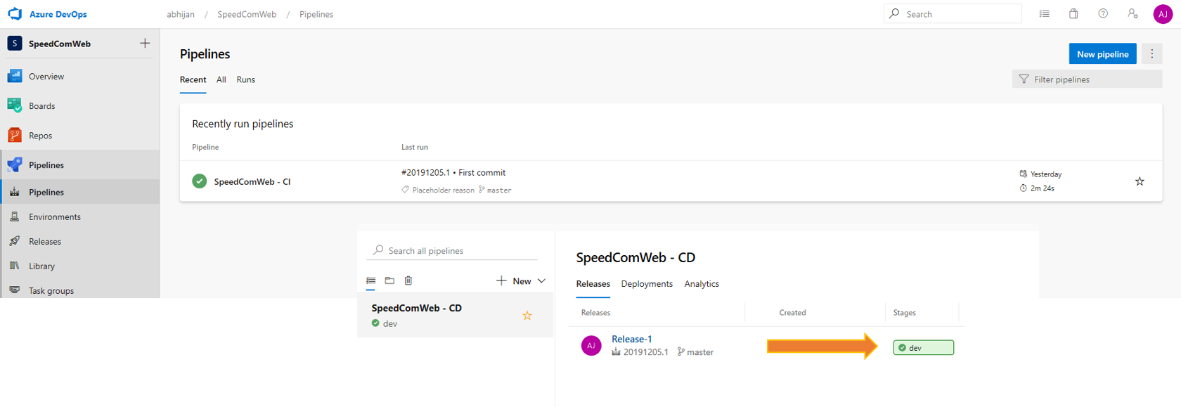Open the Deployments tab
1181x407 pixels.
coord(647,284)
